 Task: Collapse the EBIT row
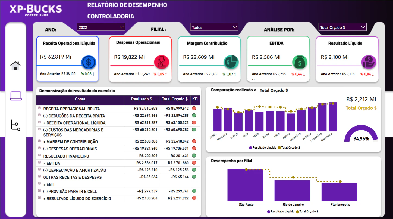[39, 184]
